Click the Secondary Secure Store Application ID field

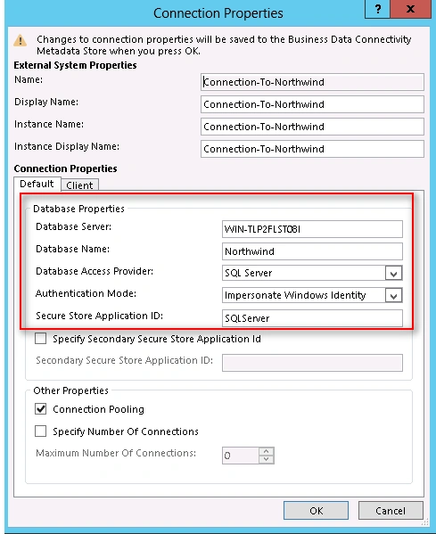pyautogui.click(x=312, y=363)
